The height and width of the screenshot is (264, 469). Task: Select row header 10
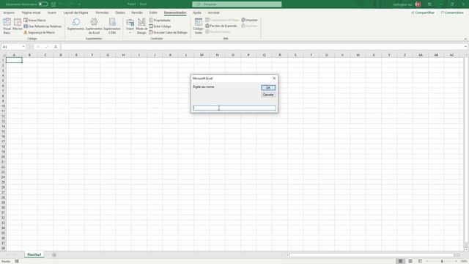click(3, 106)
